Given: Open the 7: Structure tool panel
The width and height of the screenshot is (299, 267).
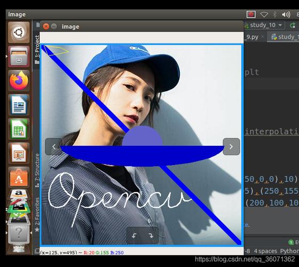Looking at the screenshot, I should pos(37,170).
